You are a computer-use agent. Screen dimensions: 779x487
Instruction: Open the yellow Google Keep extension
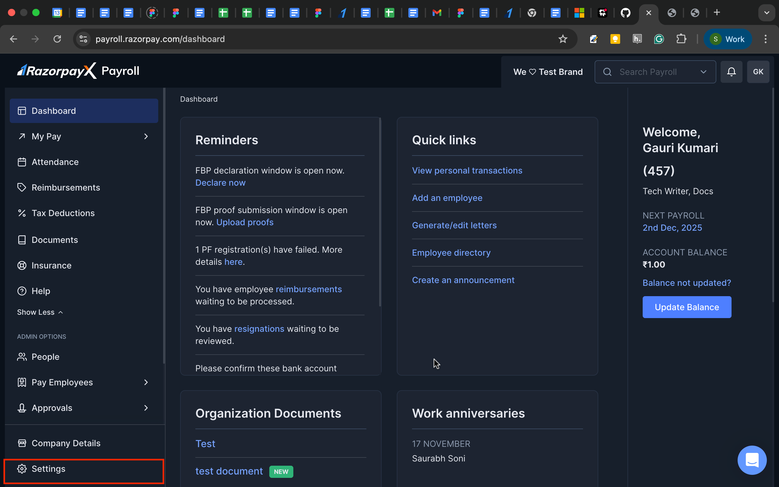click(x=615, y=39)
